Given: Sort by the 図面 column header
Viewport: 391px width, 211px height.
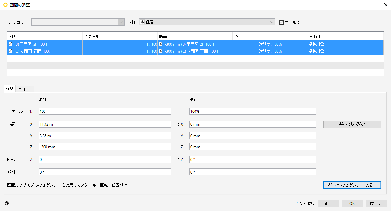Looking at the screenshot, I should click(x=45, y=36).
